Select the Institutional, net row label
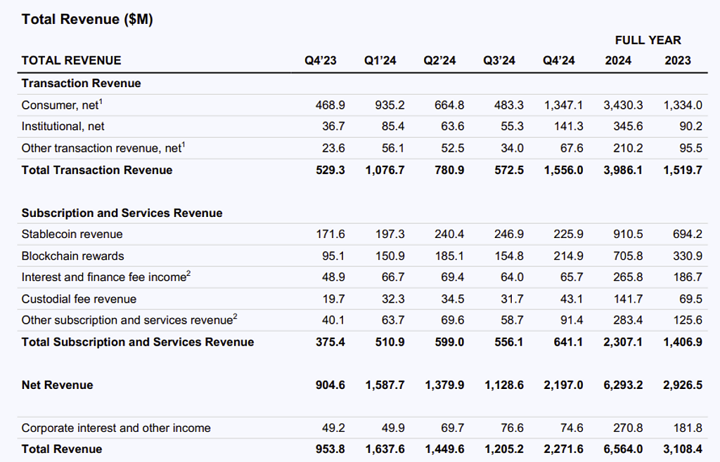The height and width of the screenshot is (462, 720). tap(63, 126)
